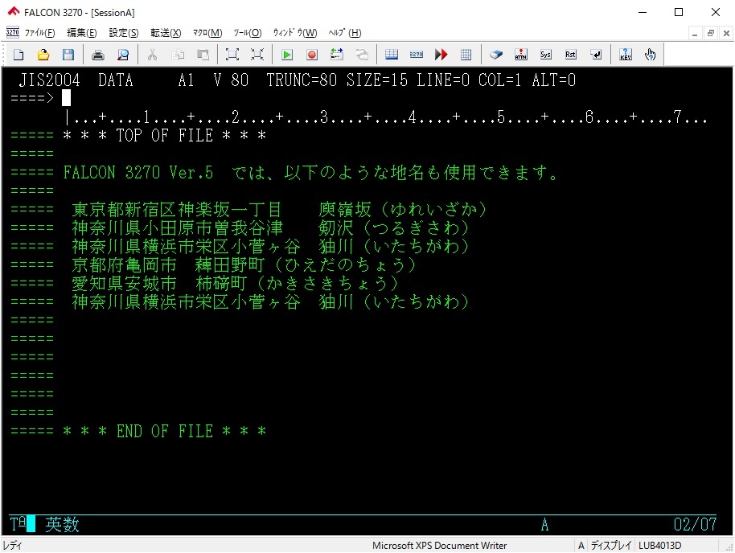This screenshot has height=553, width=735.
Task: Start macro playback with green play icon
Action: point(287,55)
